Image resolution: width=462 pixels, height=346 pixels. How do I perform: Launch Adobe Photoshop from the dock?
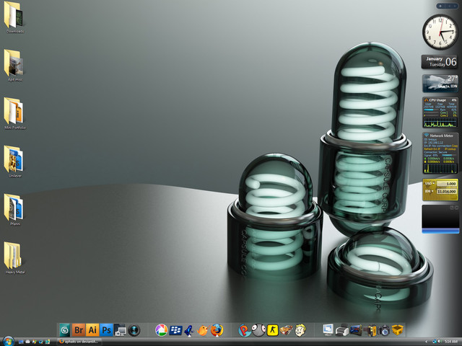tap(106, 330)
